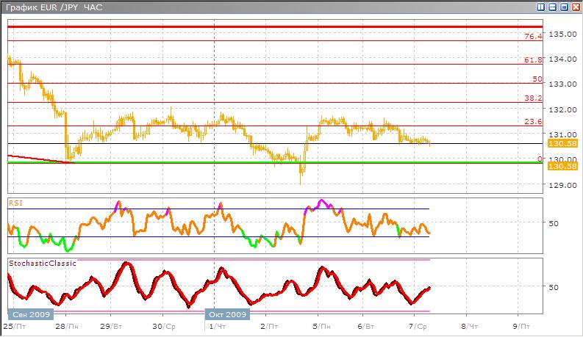Click the StochasticClassic indicator label
This screenshot has height=337, width=583.
click(41, 262)
